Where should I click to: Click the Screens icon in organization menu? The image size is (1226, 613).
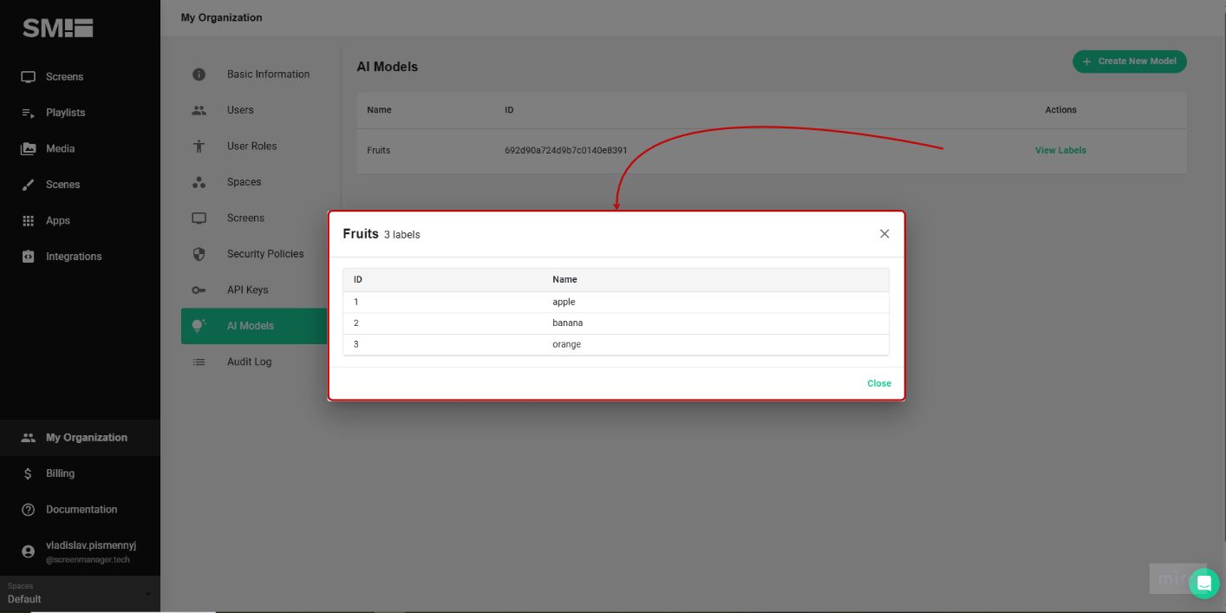tap(199, 218)
